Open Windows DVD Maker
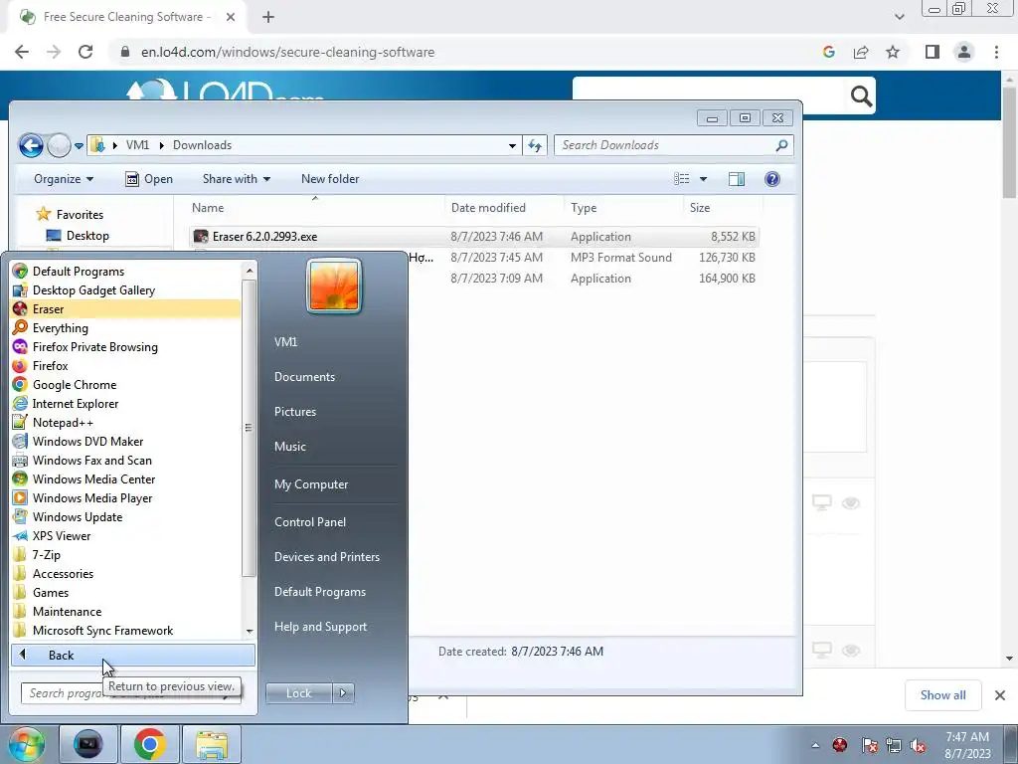This screenshot has height=764, width=1018. pyautogui.click(x=126, y=441)
